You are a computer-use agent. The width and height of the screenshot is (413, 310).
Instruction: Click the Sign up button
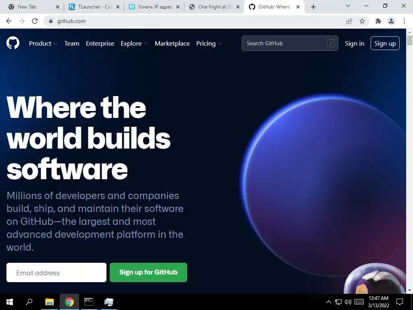tap(385, 43)
